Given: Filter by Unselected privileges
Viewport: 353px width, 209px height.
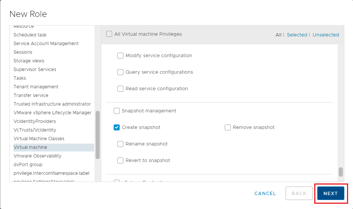Looking at the screenshot, I should (x=326, y=35).
